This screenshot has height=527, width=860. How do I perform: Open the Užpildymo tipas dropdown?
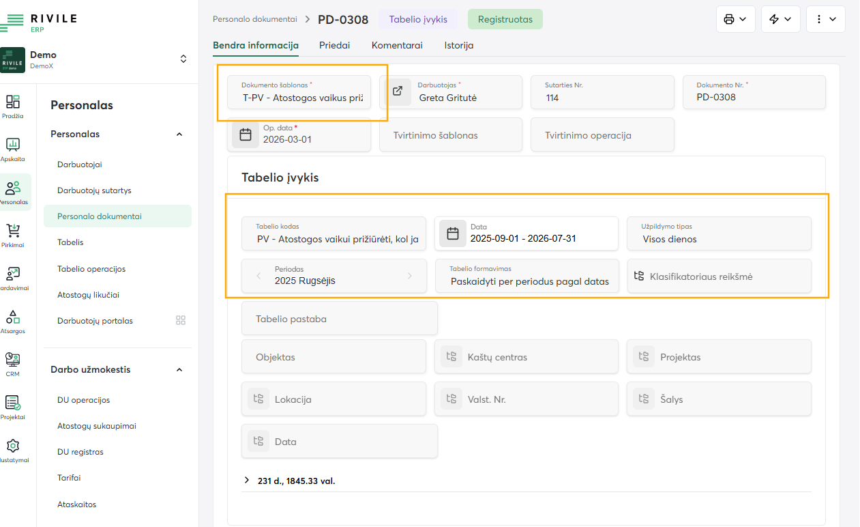click(719, 233)
